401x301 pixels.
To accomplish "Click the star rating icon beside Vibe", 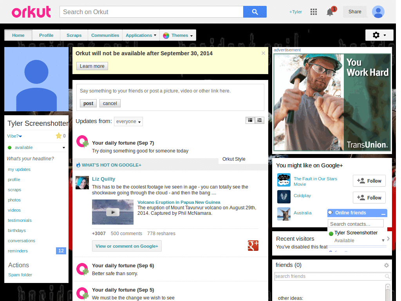I will [x=59, y=136].
